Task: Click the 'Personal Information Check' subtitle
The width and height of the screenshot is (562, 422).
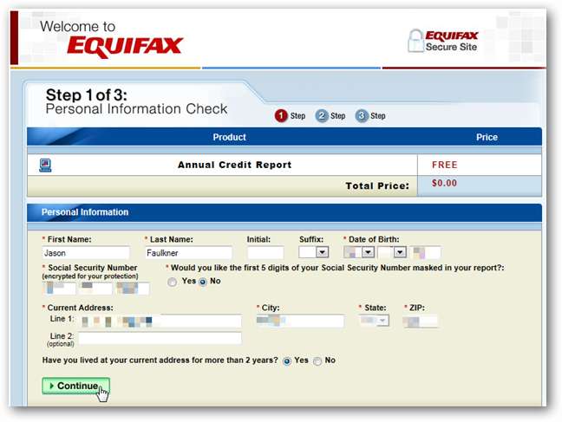Action: point(136,109)
